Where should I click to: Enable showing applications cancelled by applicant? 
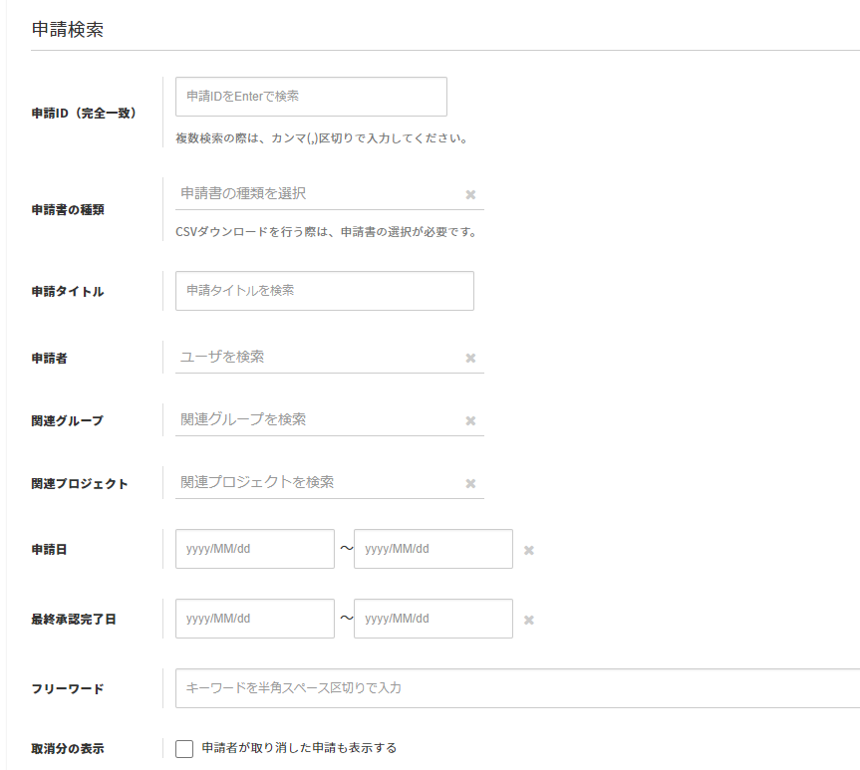[184, 749]
